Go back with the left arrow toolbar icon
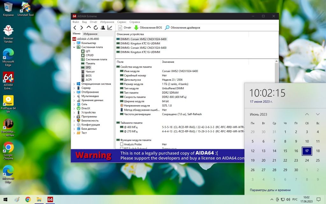This screenshot has height=204, width=326. [x=75, y=27]
